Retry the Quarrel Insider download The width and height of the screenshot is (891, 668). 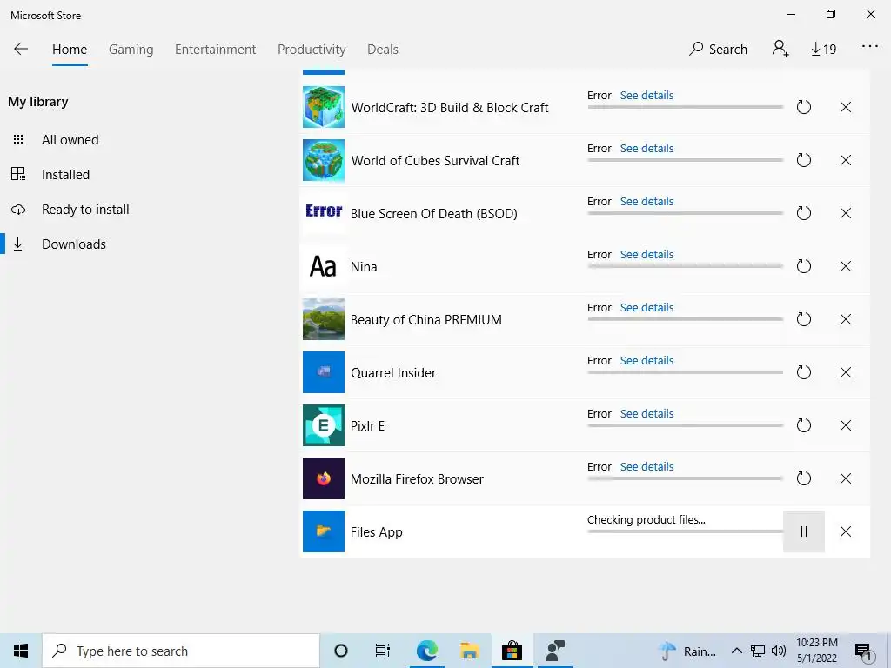803,372
